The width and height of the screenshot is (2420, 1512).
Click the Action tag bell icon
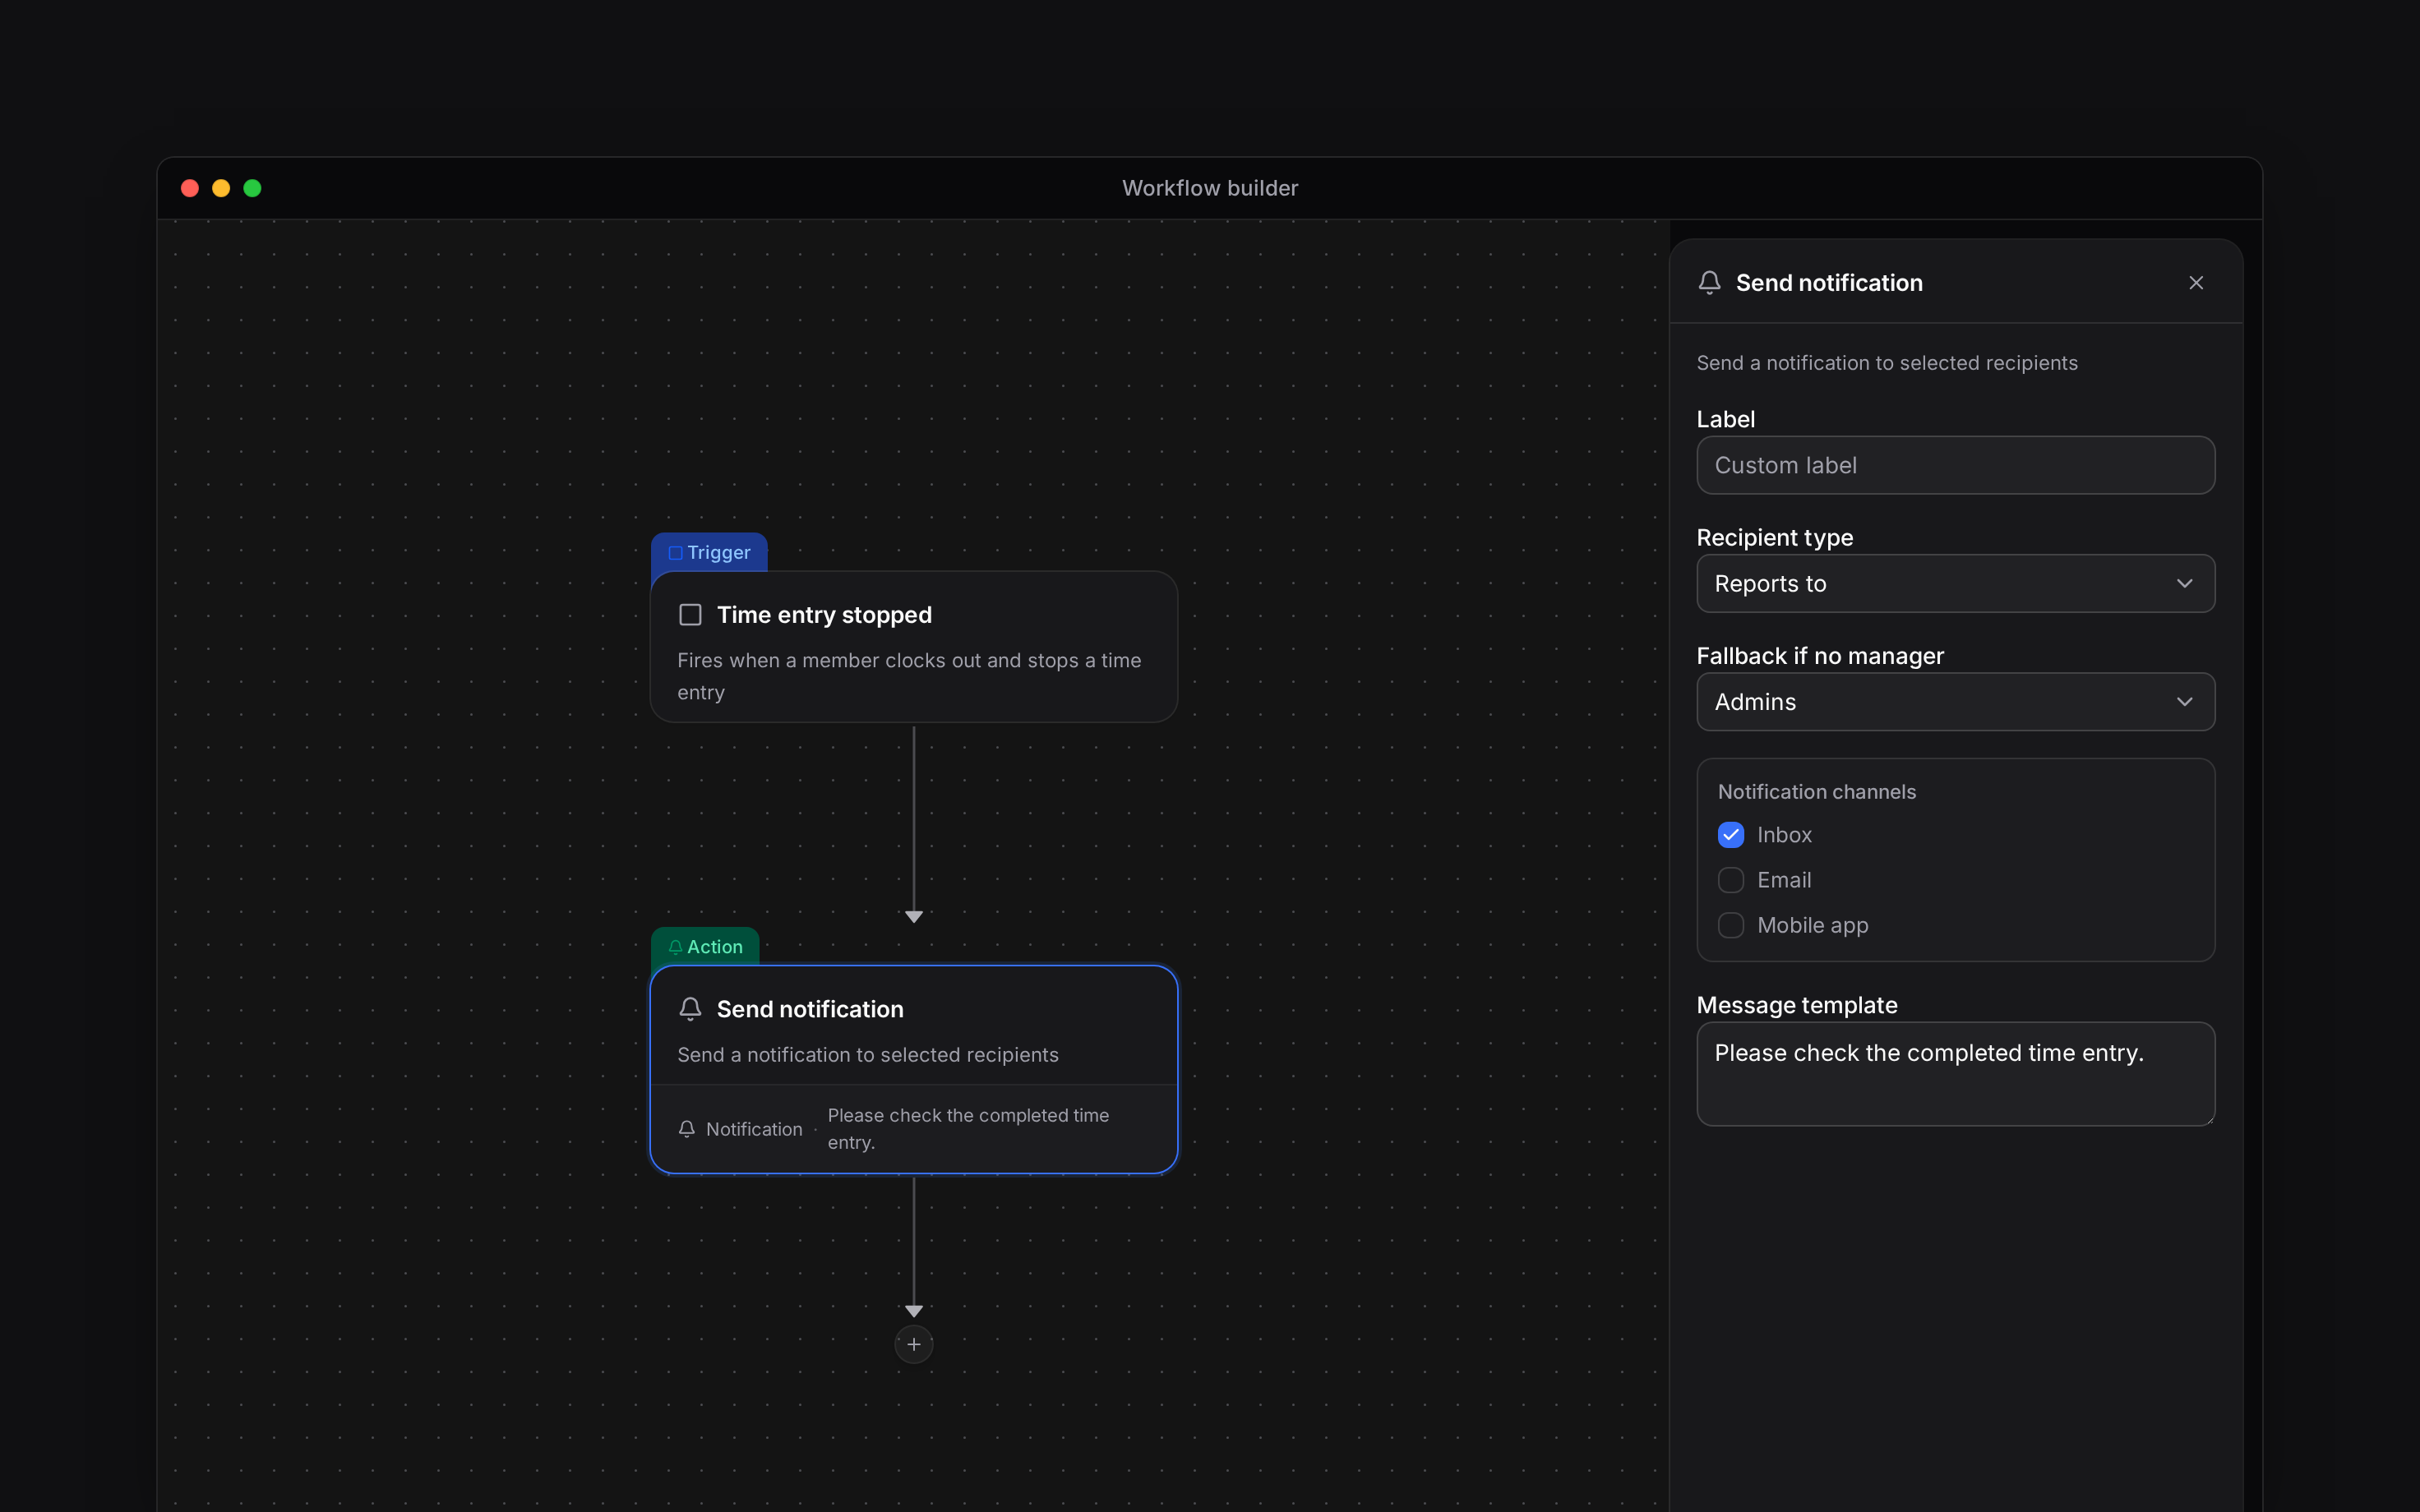pos(675,947)
